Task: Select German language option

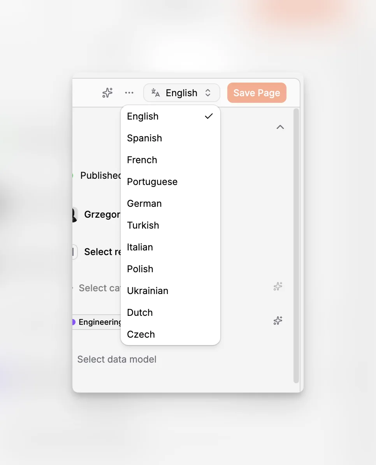Action: click(x=170, y=203)
